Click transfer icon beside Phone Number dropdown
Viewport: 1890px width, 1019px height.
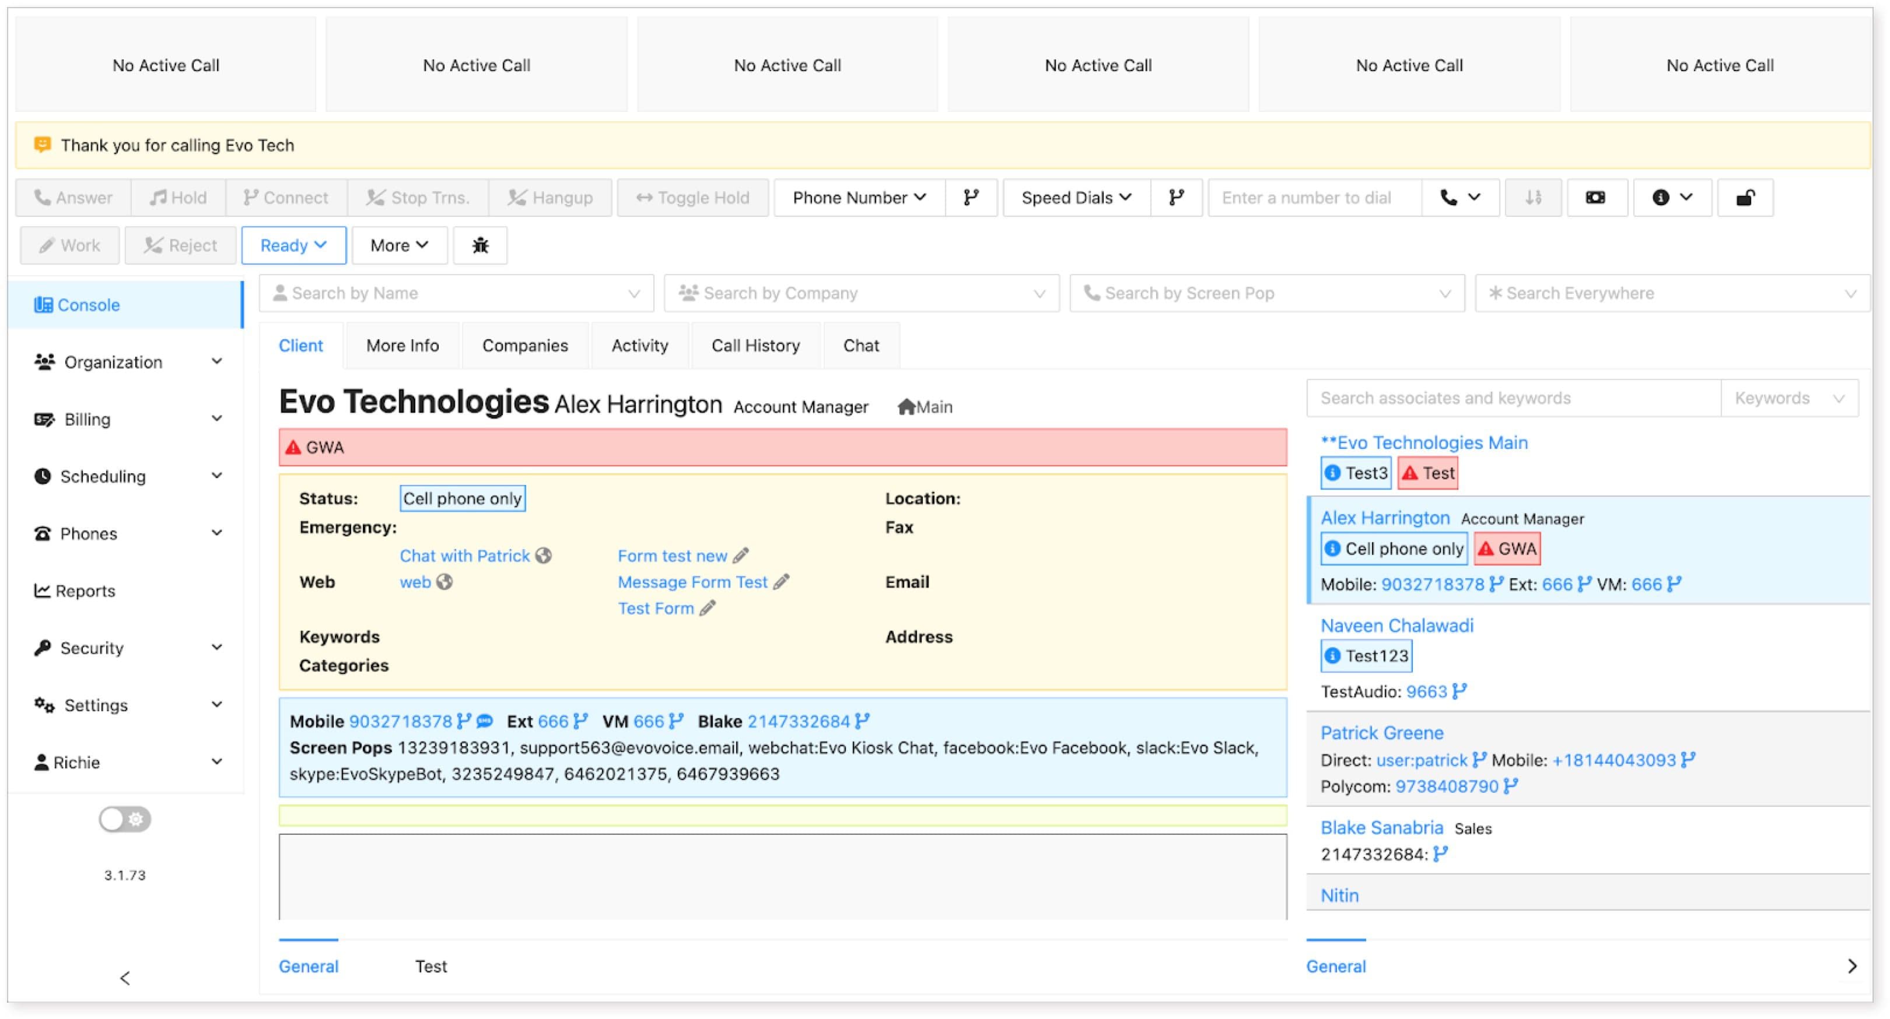click(x=971, y=197)
